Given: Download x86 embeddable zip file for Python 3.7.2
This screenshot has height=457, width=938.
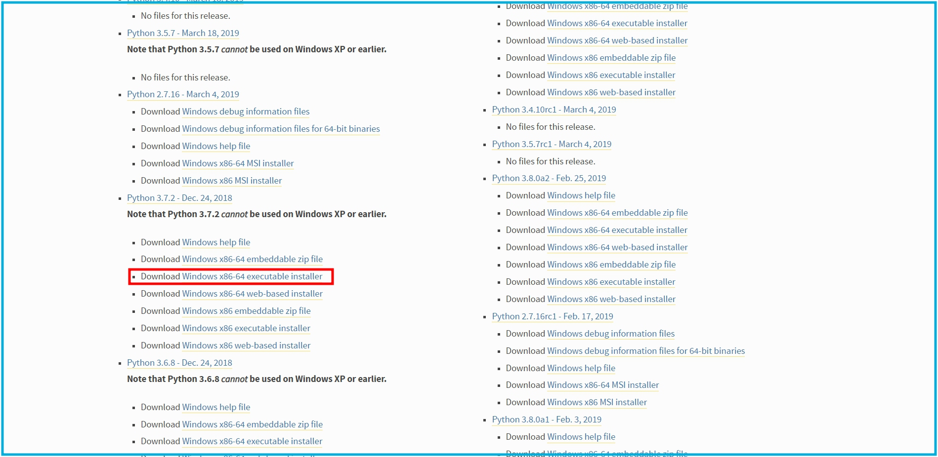Looking at the screenshot, I should pyautogui.click(x=246, y=311).
